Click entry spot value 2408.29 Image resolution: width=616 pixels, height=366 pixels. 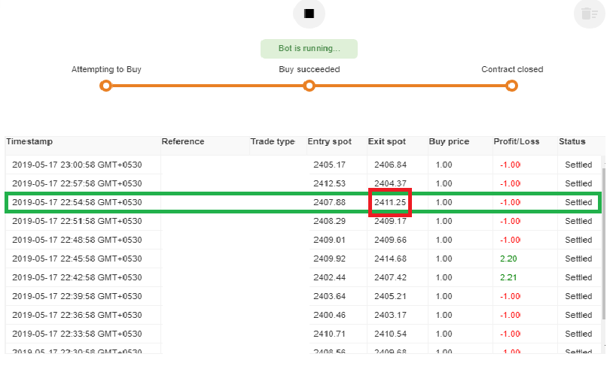(329, 221)
